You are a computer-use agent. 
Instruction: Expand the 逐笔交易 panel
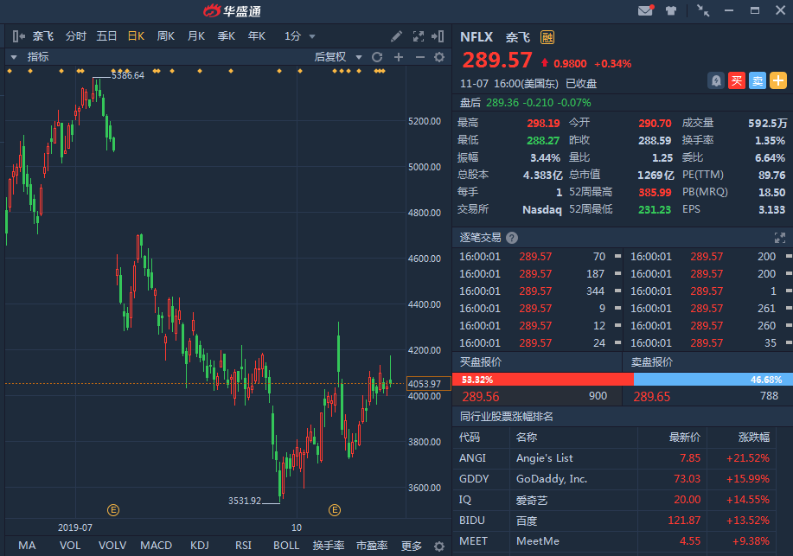[780, 238]
